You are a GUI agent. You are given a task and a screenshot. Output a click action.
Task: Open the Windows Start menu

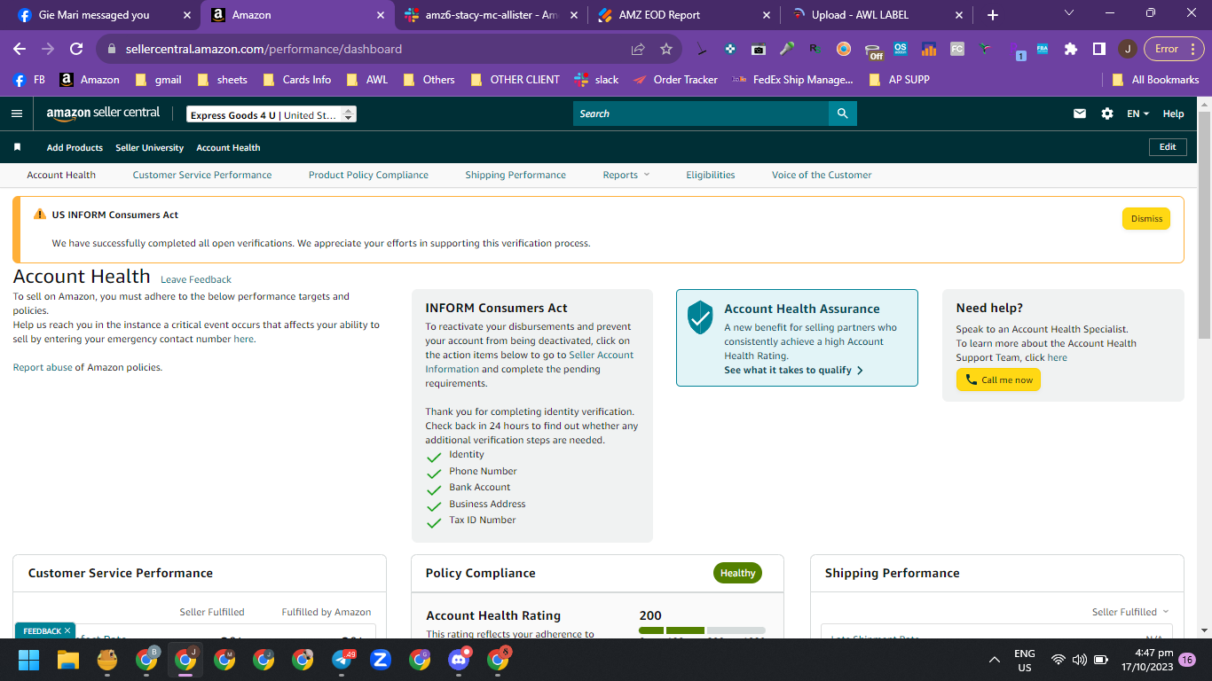coord(29,660)
